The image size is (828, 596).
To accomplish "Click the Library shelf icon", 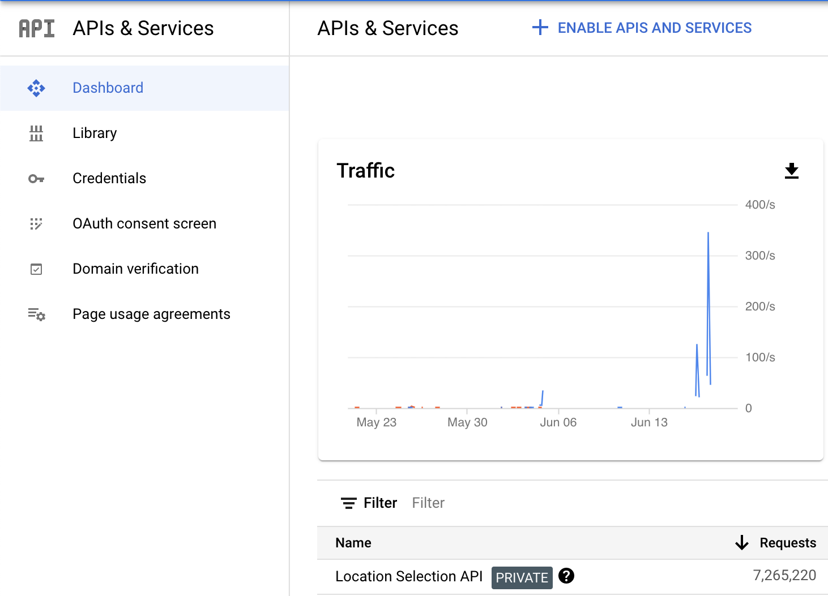I will [36, 133].
